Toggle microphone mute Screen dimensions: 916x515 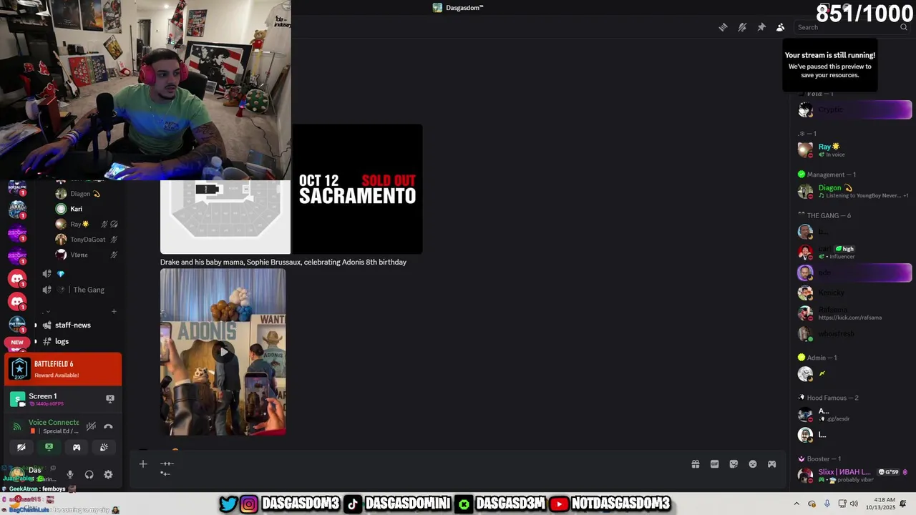(x=70, y=475)
